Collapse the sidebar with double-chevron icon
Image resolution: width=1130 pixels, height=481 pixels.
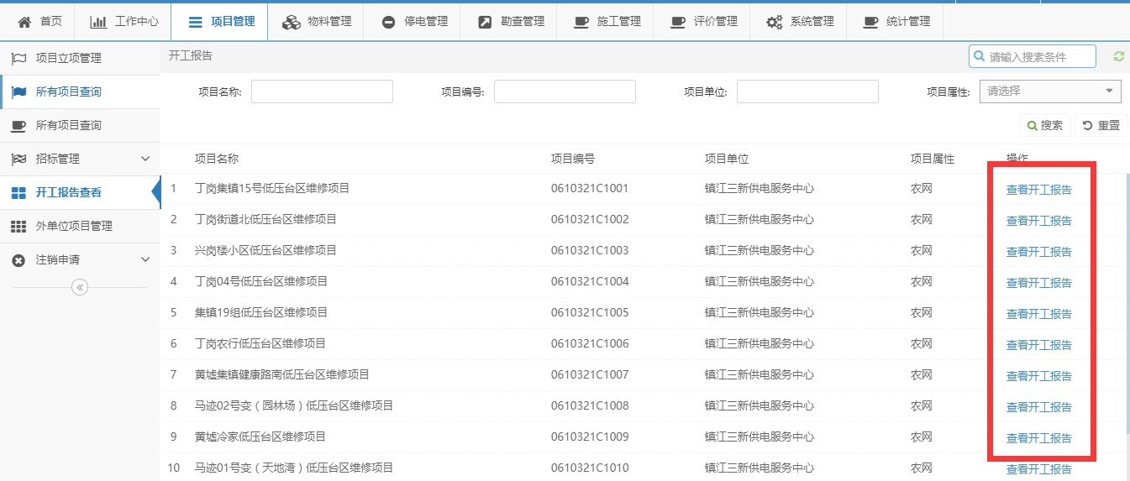click(80, 287)
